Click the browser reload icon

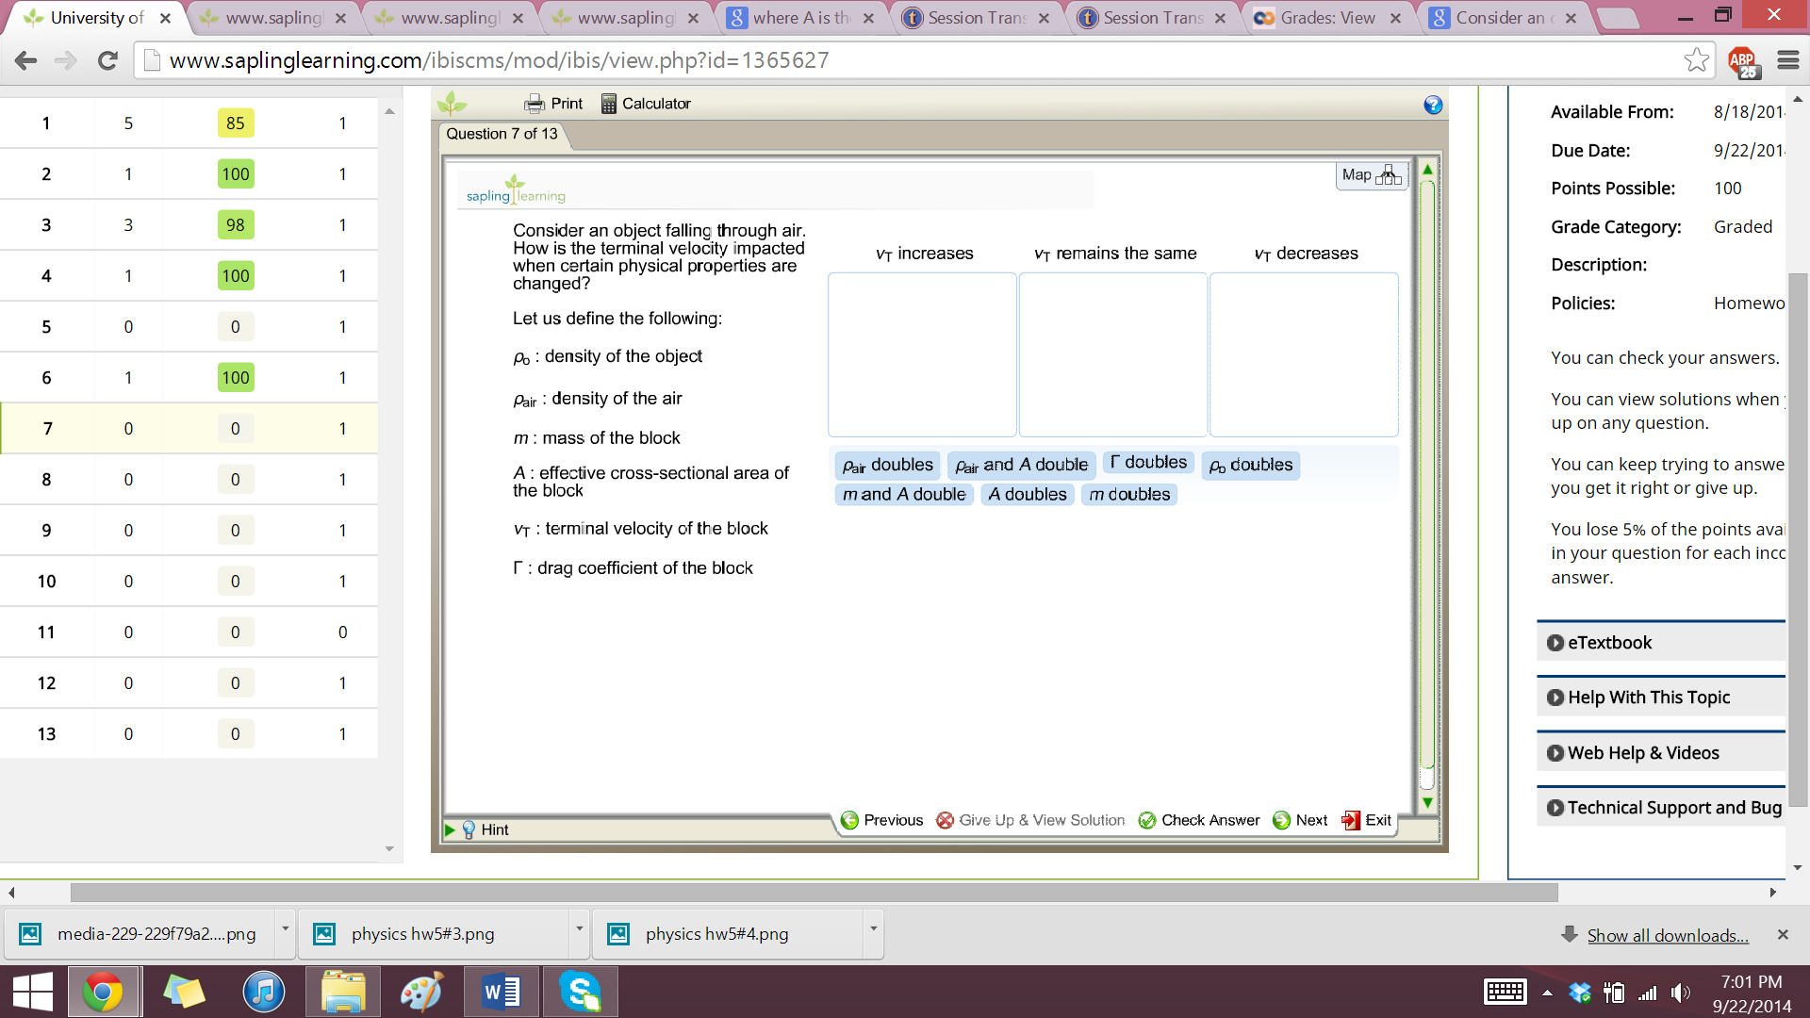click(x=107, y=60)
